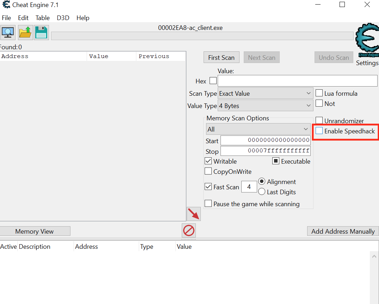Click the Next Scan button
Image resolution: width=379 pixels, height=304 pixels.
tap(261, 57)
